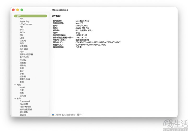
Task: Select Framework under 软件
Action: 25,101
